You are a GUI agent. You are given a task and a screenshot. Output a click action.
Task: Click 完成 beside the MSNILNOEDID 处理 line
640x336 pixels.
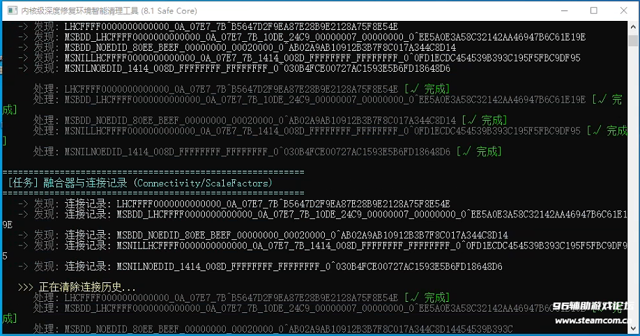tap(482, 151)
